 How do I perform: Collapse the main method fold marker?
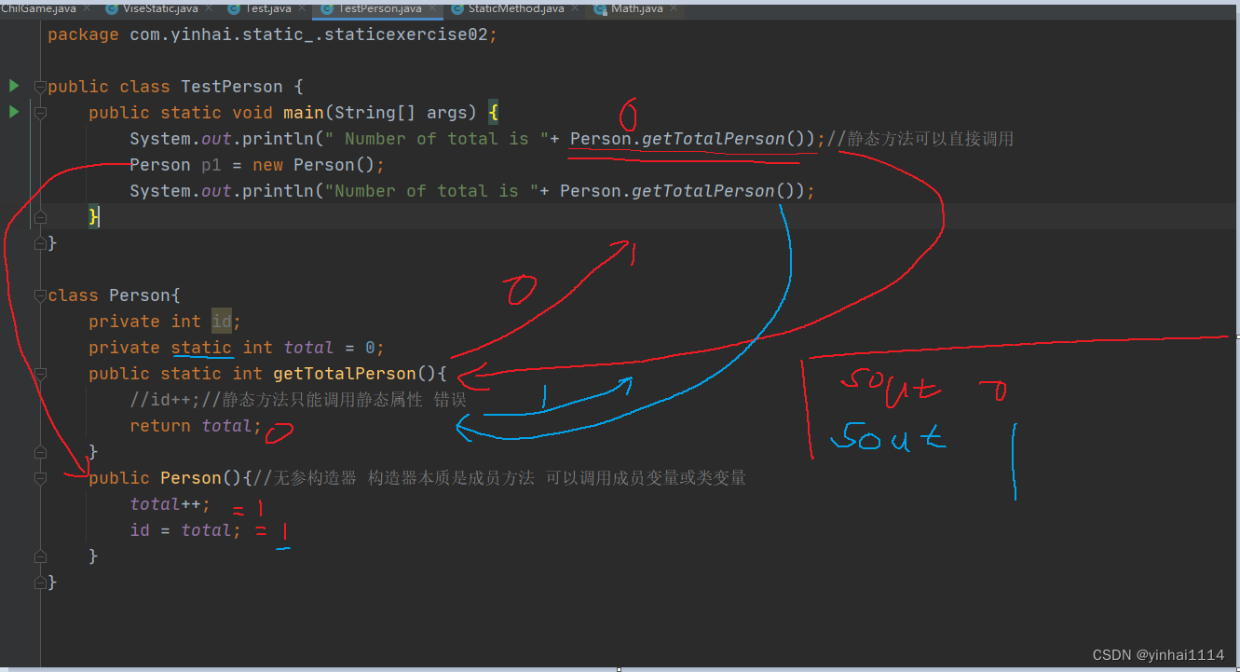(39, 113)
